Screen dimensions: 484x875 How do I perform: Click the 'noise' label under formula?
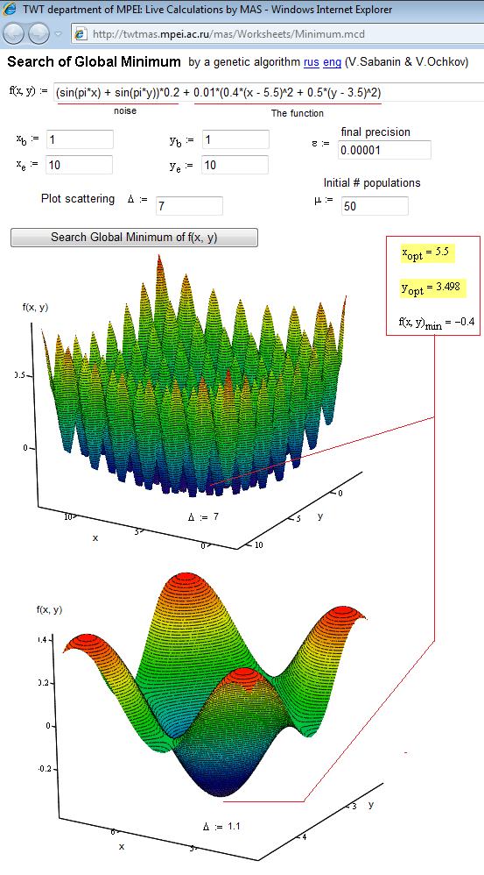[x=125, y=111]
